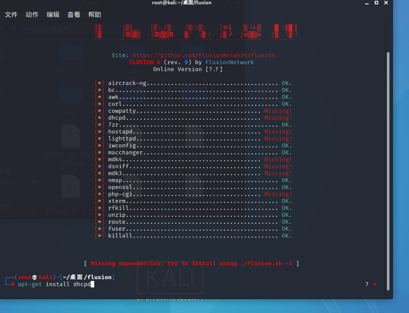Click the macchanger OK line

[x=193, y=152]
